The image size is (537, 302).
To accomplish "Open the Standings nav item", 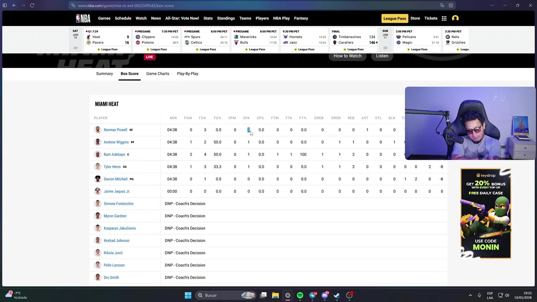I will pyautogui.click(x=226, y=18).
